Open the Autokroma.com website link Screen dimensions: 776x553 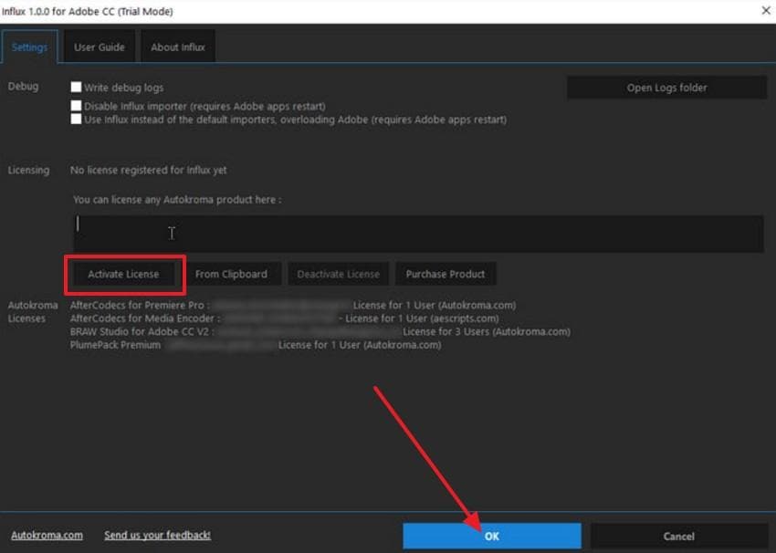[x=45, y=535]
